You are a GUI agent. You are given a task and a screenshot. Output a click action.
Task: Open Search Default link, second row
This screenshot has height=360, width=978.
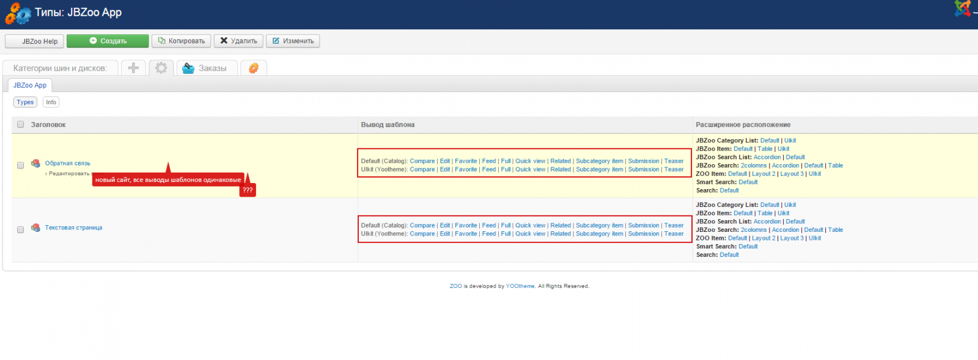[729, 255]
